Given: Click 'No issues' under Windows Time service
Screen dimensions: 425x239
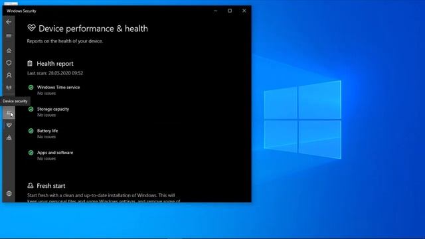Looking at the screenshot, I should (46, 93).
